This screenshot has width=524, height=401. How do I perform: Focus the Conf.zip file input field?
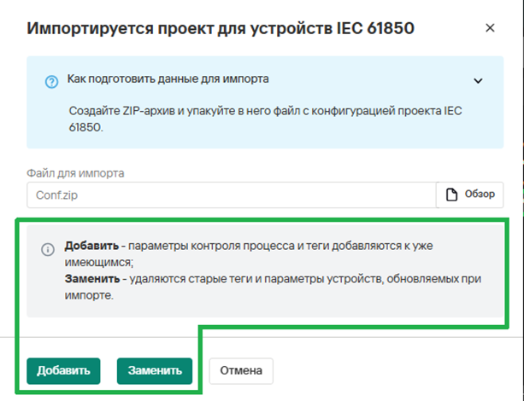click(232, 195)
